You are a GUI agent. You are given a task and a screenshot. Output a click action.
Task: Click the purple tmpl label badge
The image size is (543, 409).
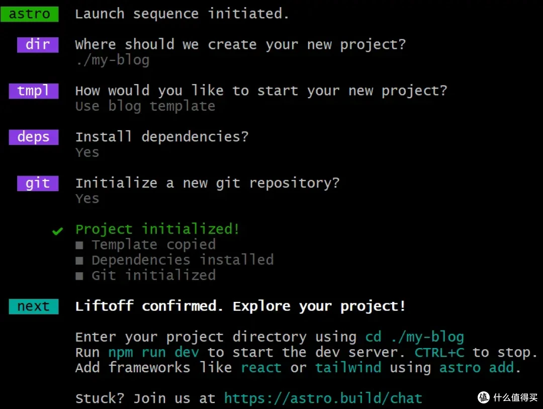[34, 91]
